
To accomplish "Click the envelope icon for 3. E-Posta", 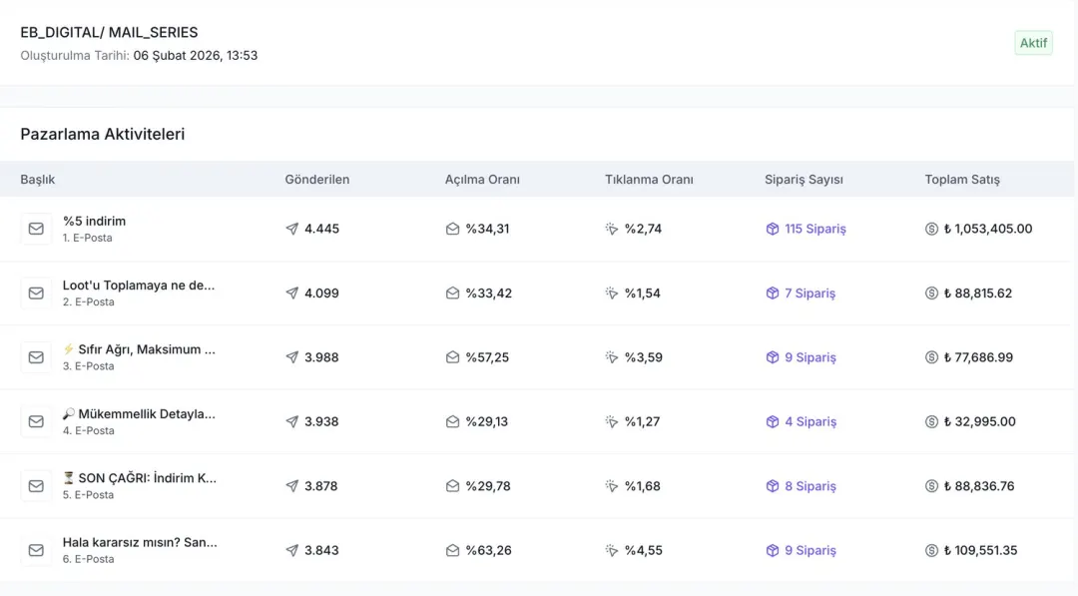I will (36, 357).
